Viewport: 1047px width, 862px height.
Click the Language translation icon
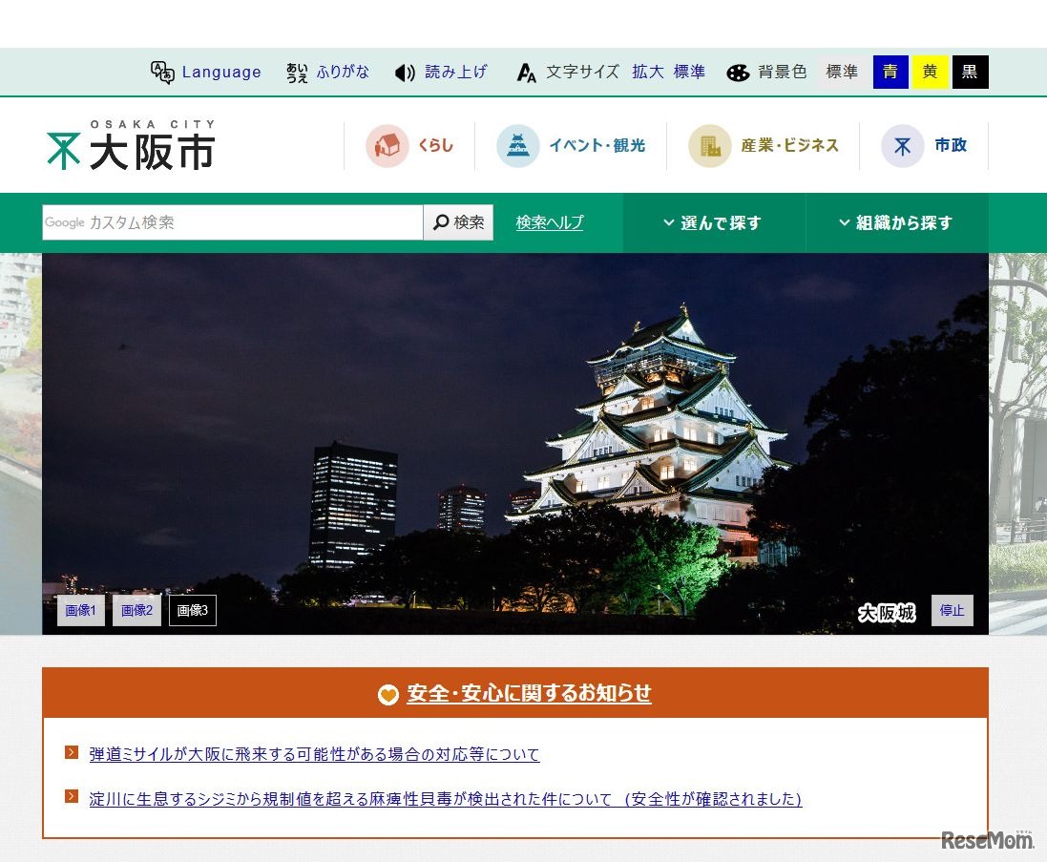click(x=162, y=71)
